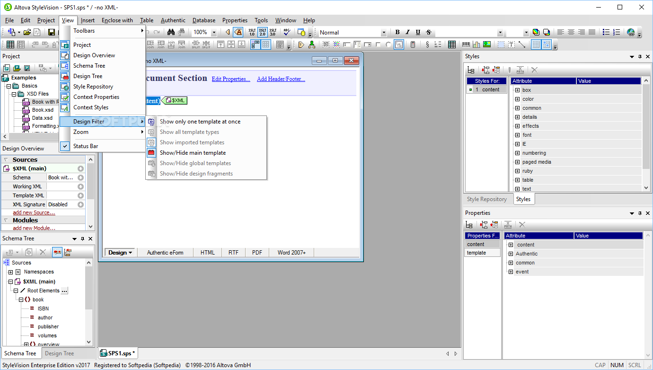Expand the Authentic property group
The height and width of the screenshot is (370, 653).
coord(511,254)
